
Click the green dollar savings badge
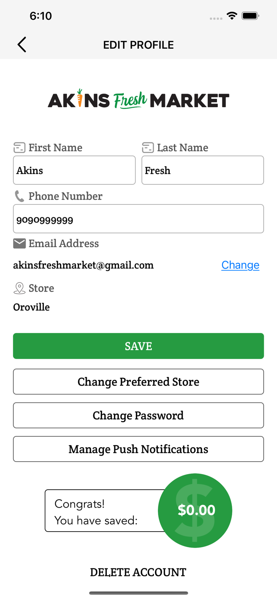[195, 510]
